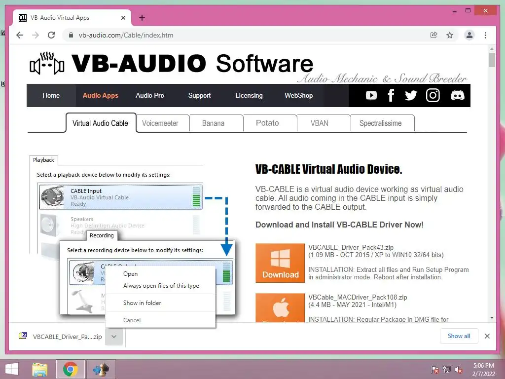Viewport: 505px width, 379px height.
Task: Click VBCABLE_Driver_Pack43.zip text
Action: (x=351, y=248)
